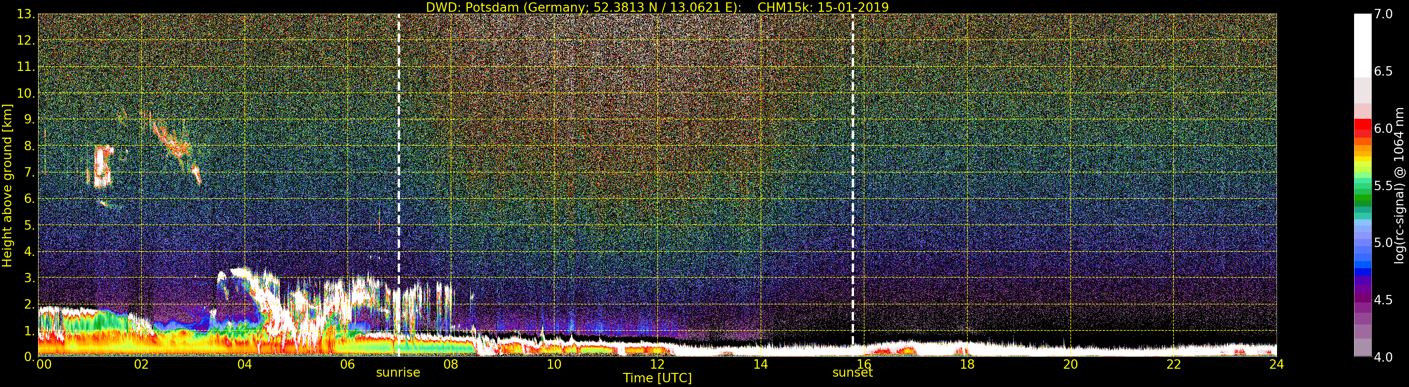Click the 'log(rc-signal) @ 1064 nm' colorbar label
Screen dimensions: 1409x387
click(1400, 186)
